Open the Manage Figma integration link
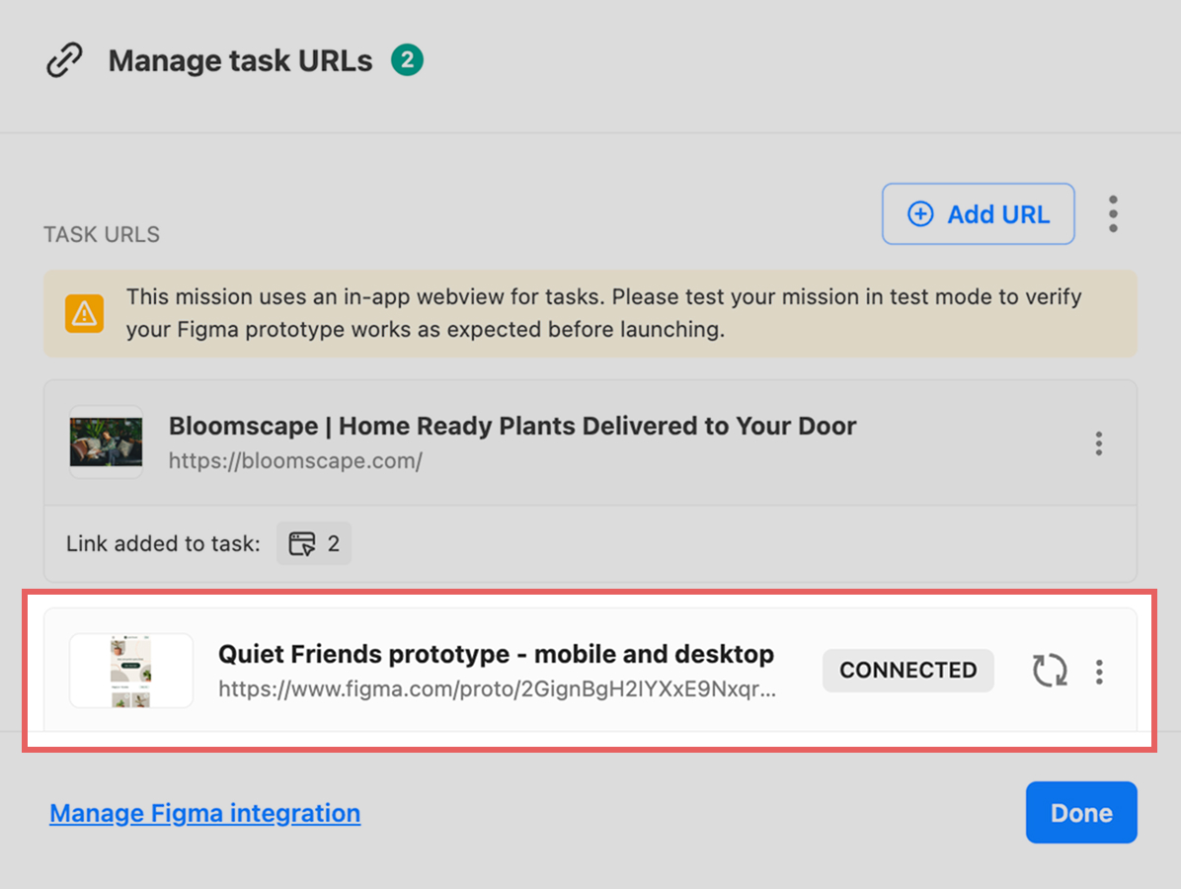This screenshot has width=1181, height=889. tap(204, 813)
